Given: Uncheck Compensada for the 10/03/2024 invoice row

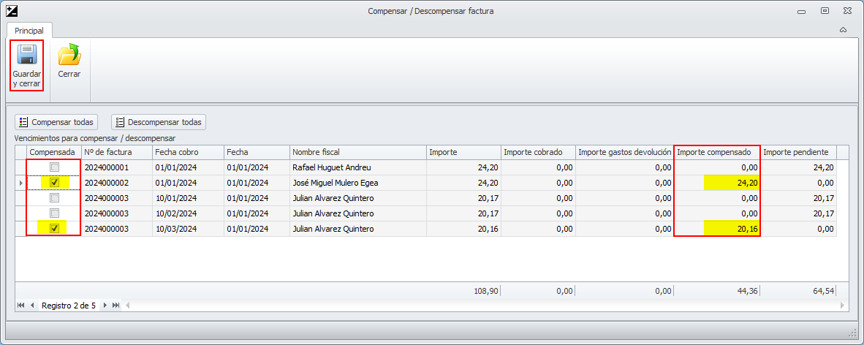Looking at the screenshot, I should (x=54, y=229).
